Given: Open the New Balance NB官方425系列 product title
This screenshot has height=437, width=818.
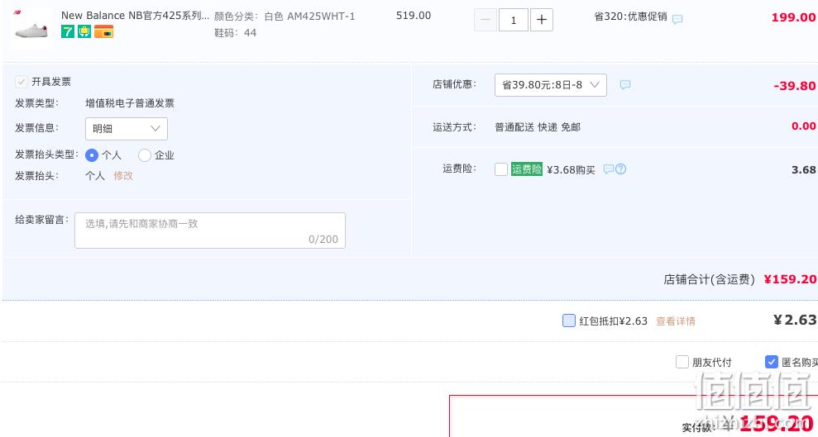Looking at the screenshot, I should (x=135, y=16).
